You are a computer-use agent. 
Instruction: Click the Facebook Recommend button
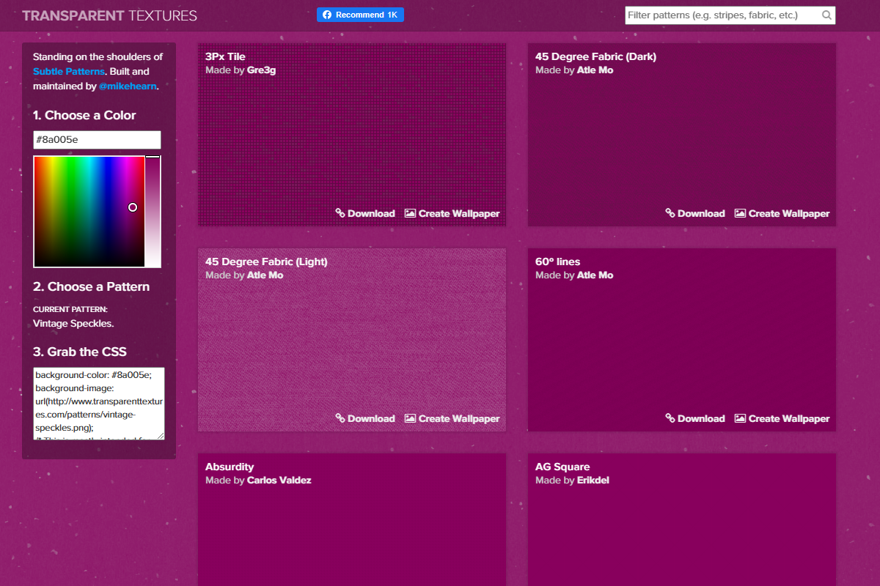tap(360, 15)
